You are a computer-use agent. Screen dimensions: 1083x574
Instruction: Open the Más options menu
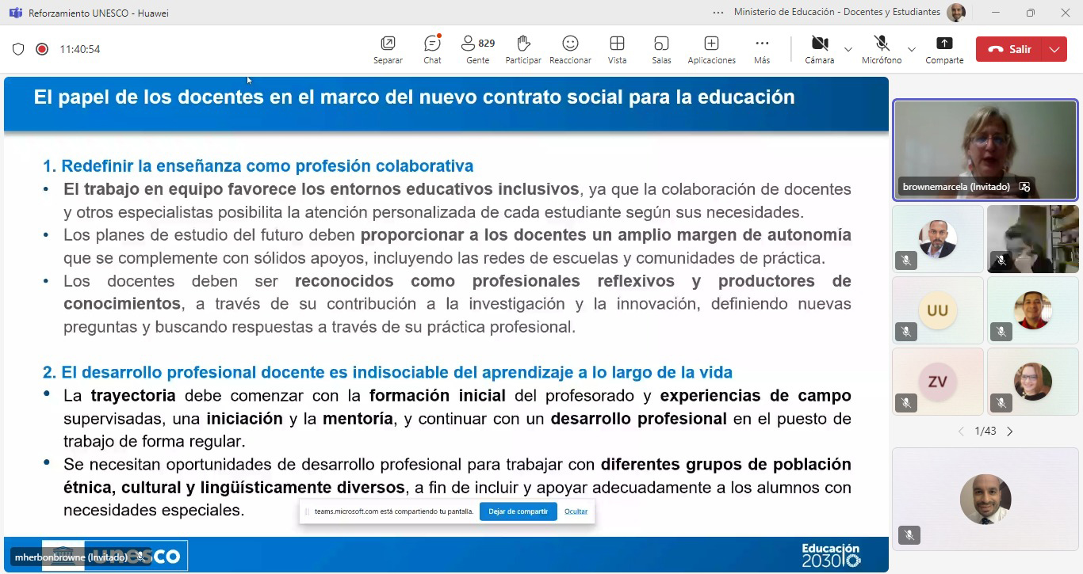[762, 49]
